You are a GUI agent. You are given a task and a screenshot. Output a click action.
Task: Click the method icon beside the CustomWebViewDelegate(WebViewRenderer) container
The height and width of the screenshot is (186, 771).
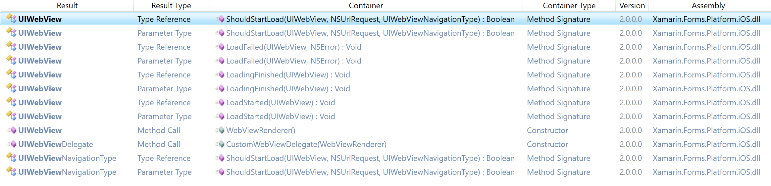(220, 144)
